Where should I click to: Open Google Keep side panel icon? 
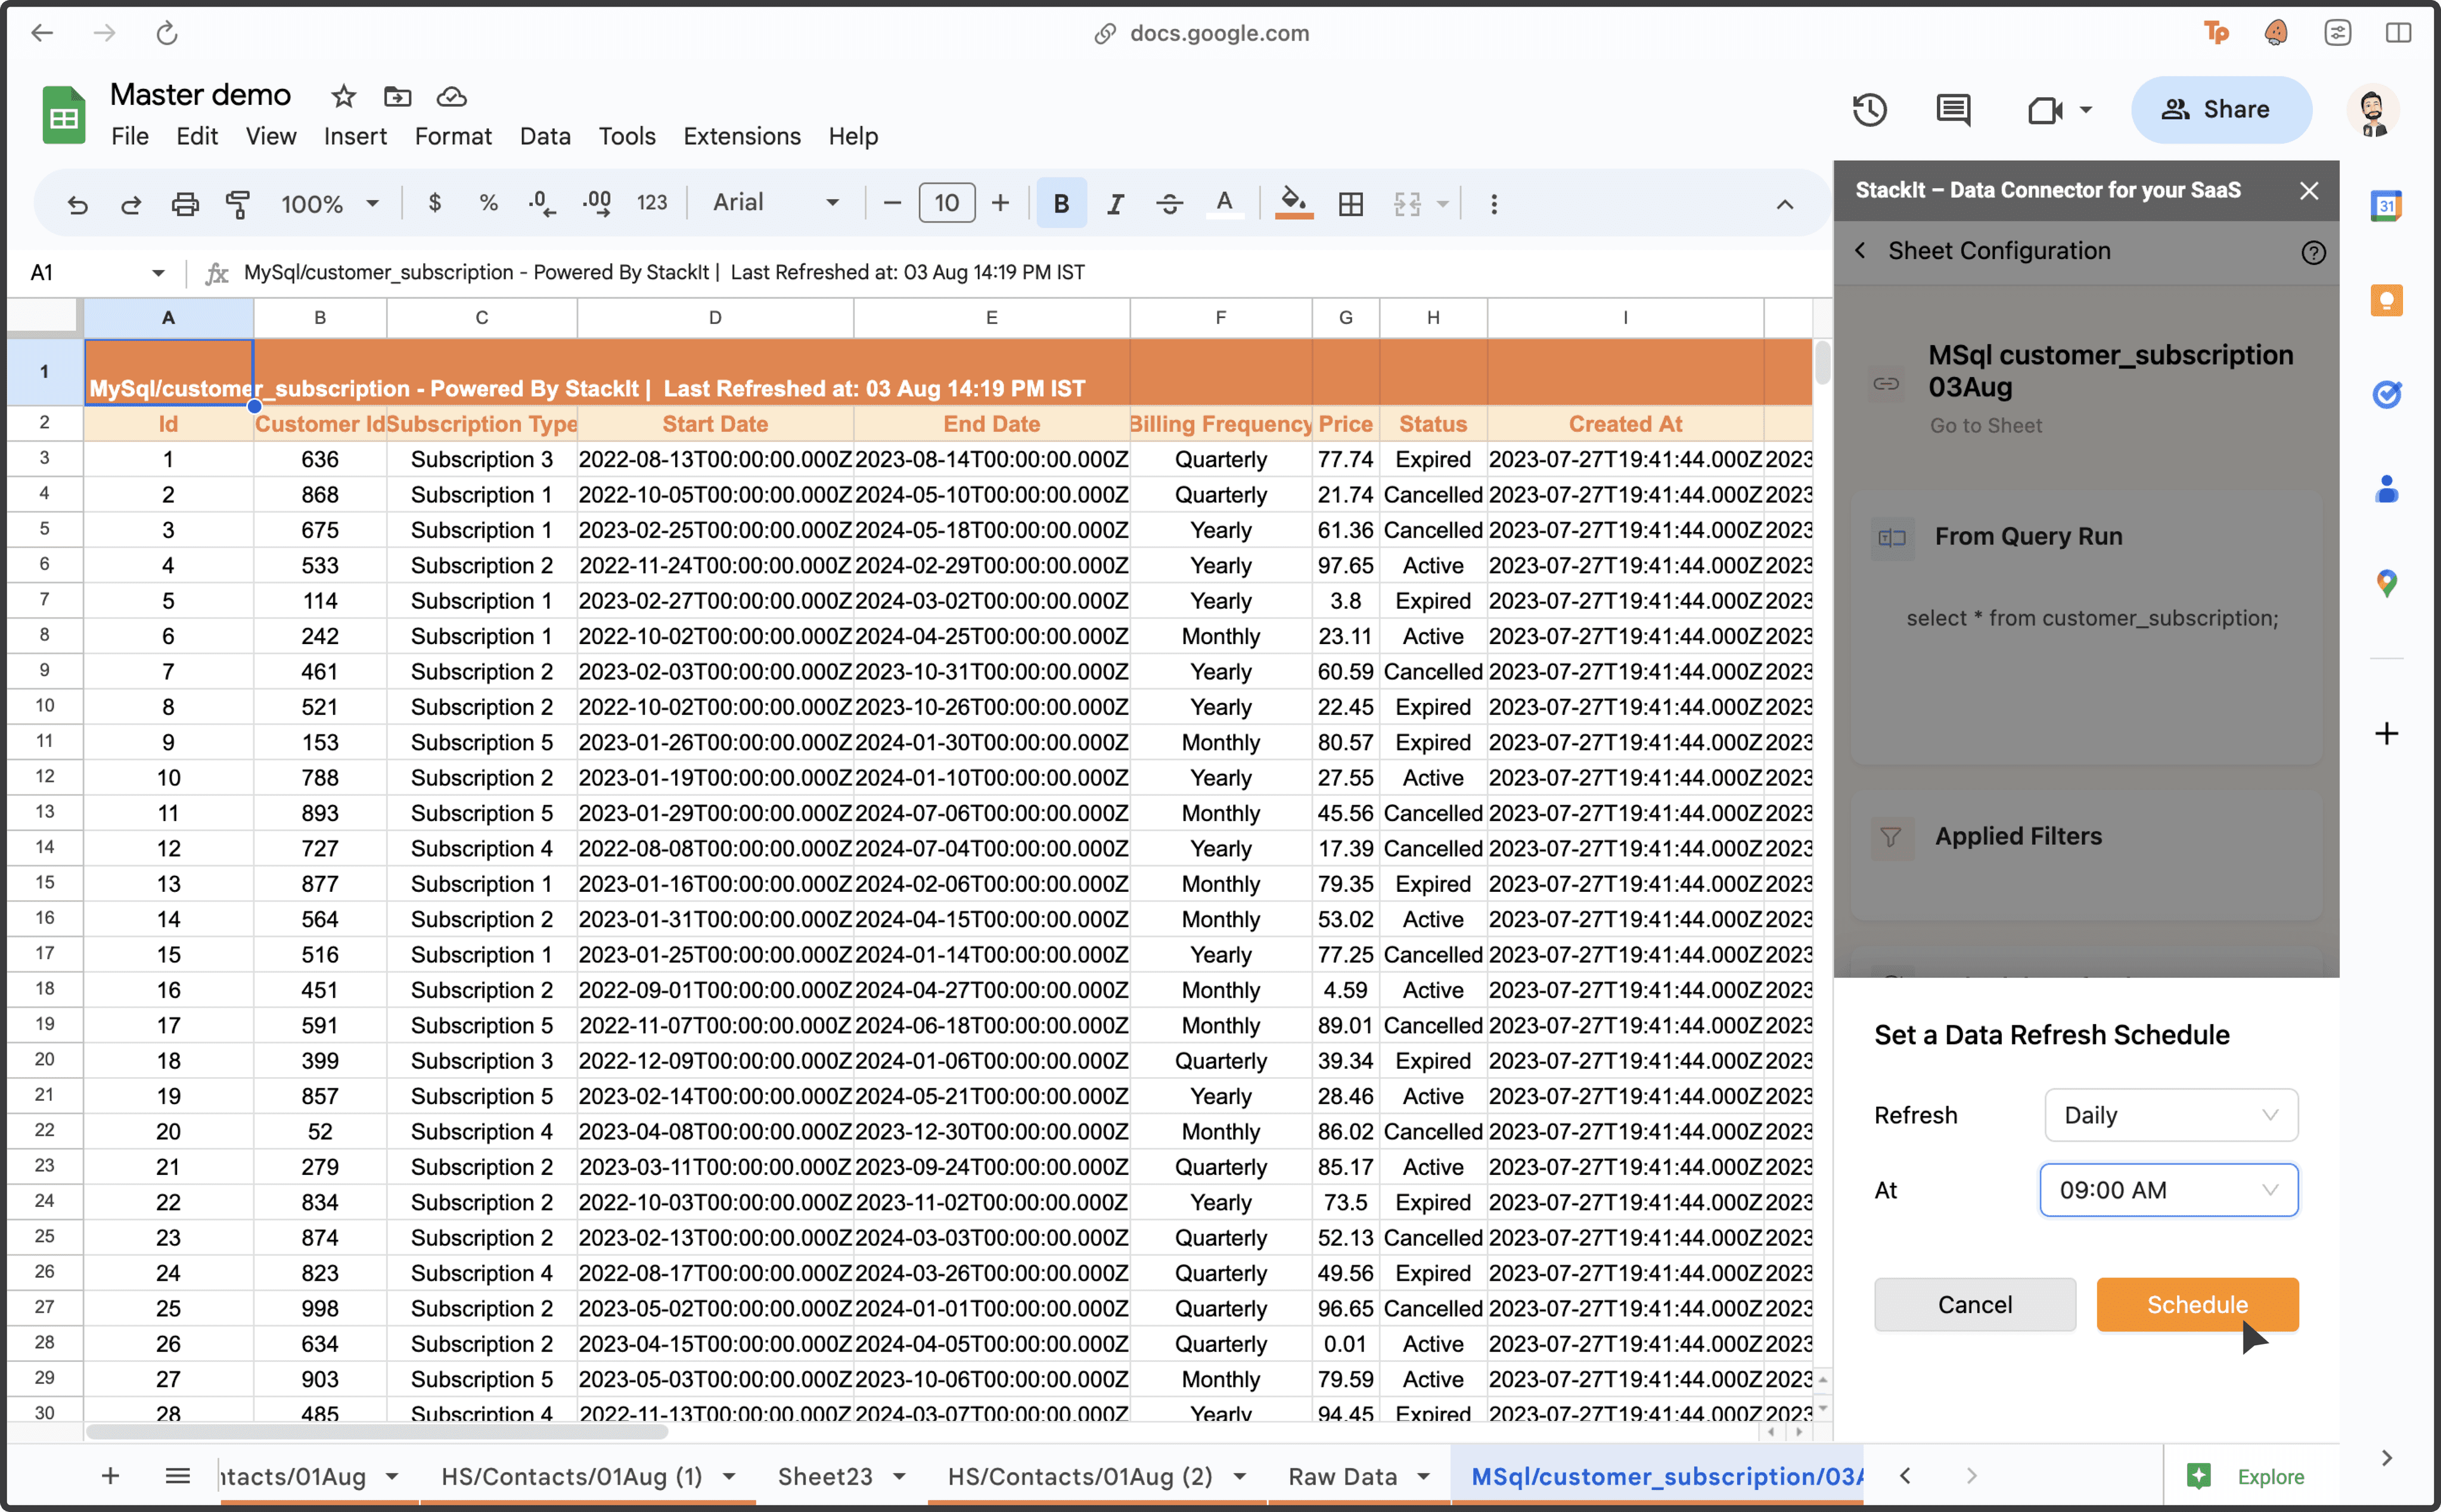pyautogui.click(x=2386, y=300)
